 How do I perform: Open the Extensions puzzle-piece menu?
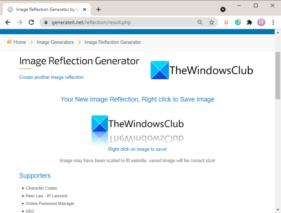point(249,22)
